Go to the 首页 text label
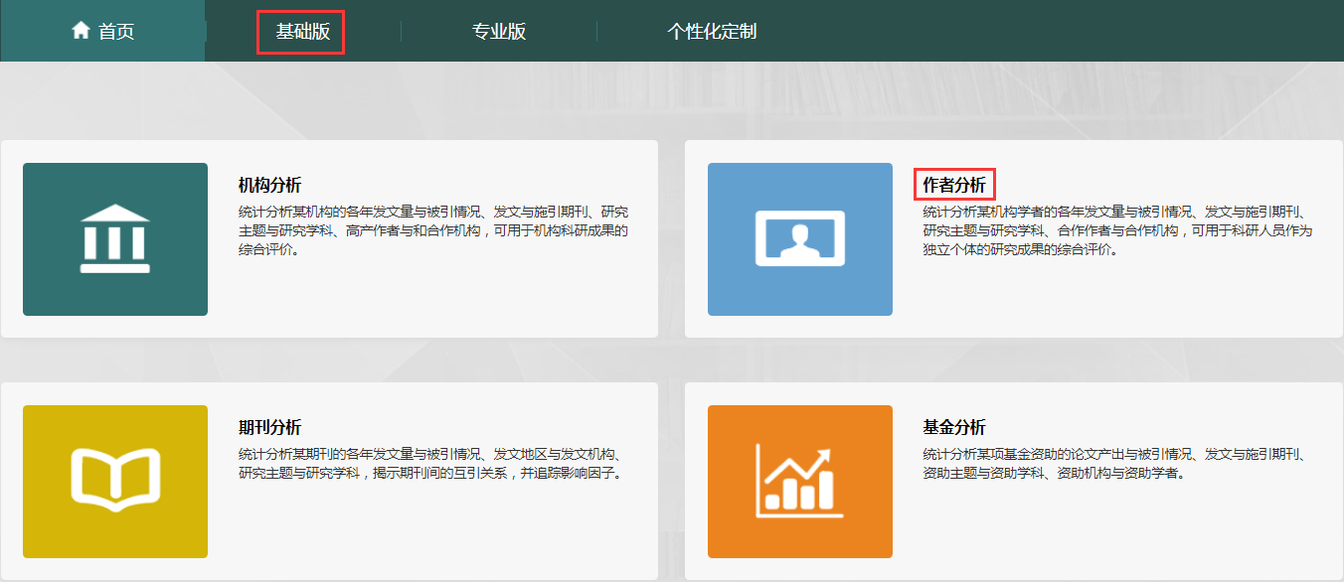Screen dimensions: 1344x582 click(116, 32)
